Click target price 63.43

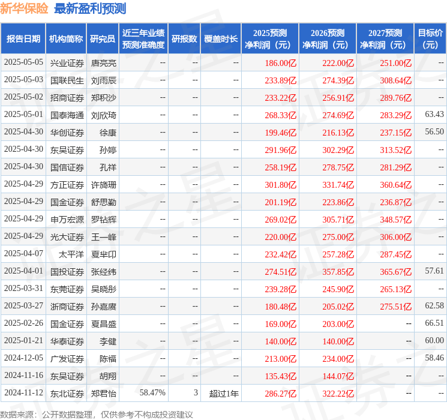(434, 115)
